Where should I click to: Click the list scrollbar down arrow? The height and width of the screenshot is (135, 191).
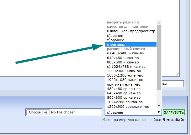(x=159, y=106)
